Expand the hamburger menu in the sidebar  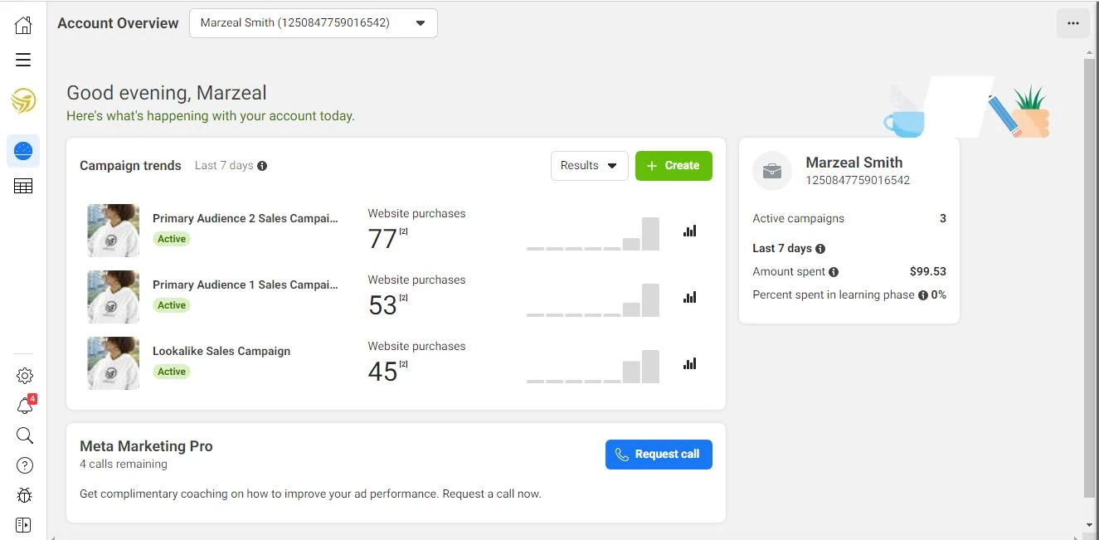tap(23, 60)
